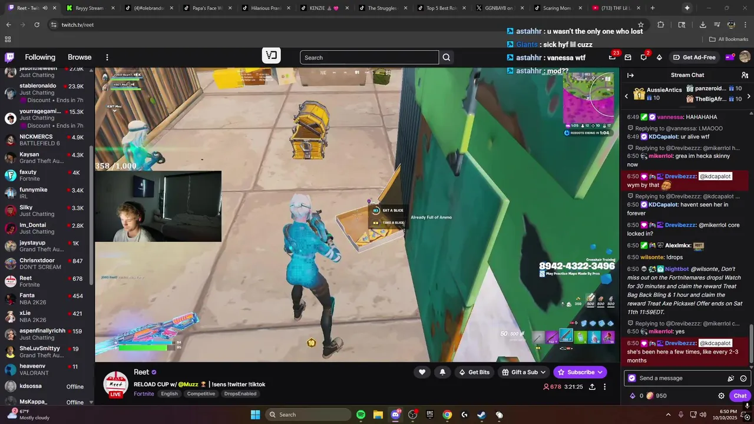Viewport: 754px width, 424px height.
Task: Click Reet's live channel avatar
Action: [x=116, y=385]
